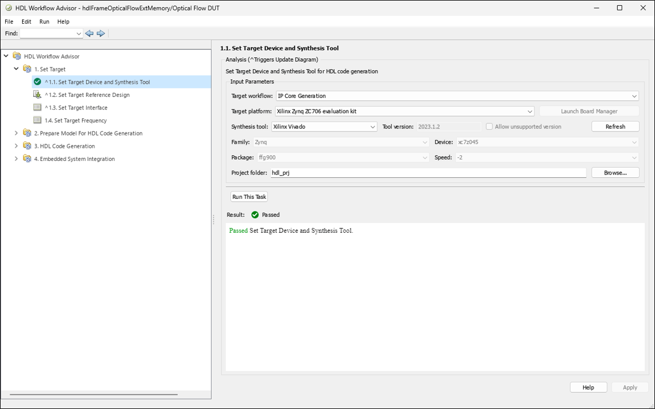Screen dimensions: 655x409
Task: Click the Browse... button
Action: pyautogui.click(x=615, y=173)
